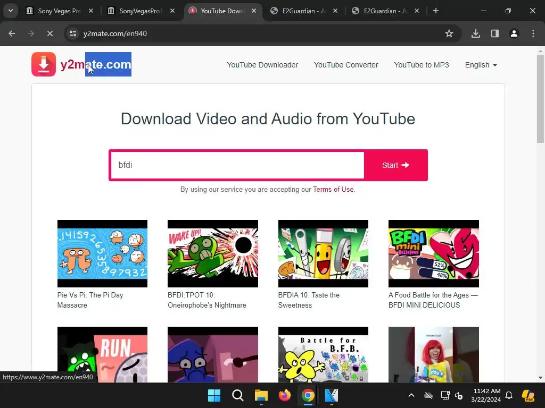
Task: Open clock showing 11:42 AM
Action: pyautogui.click(x=486, y=395)
